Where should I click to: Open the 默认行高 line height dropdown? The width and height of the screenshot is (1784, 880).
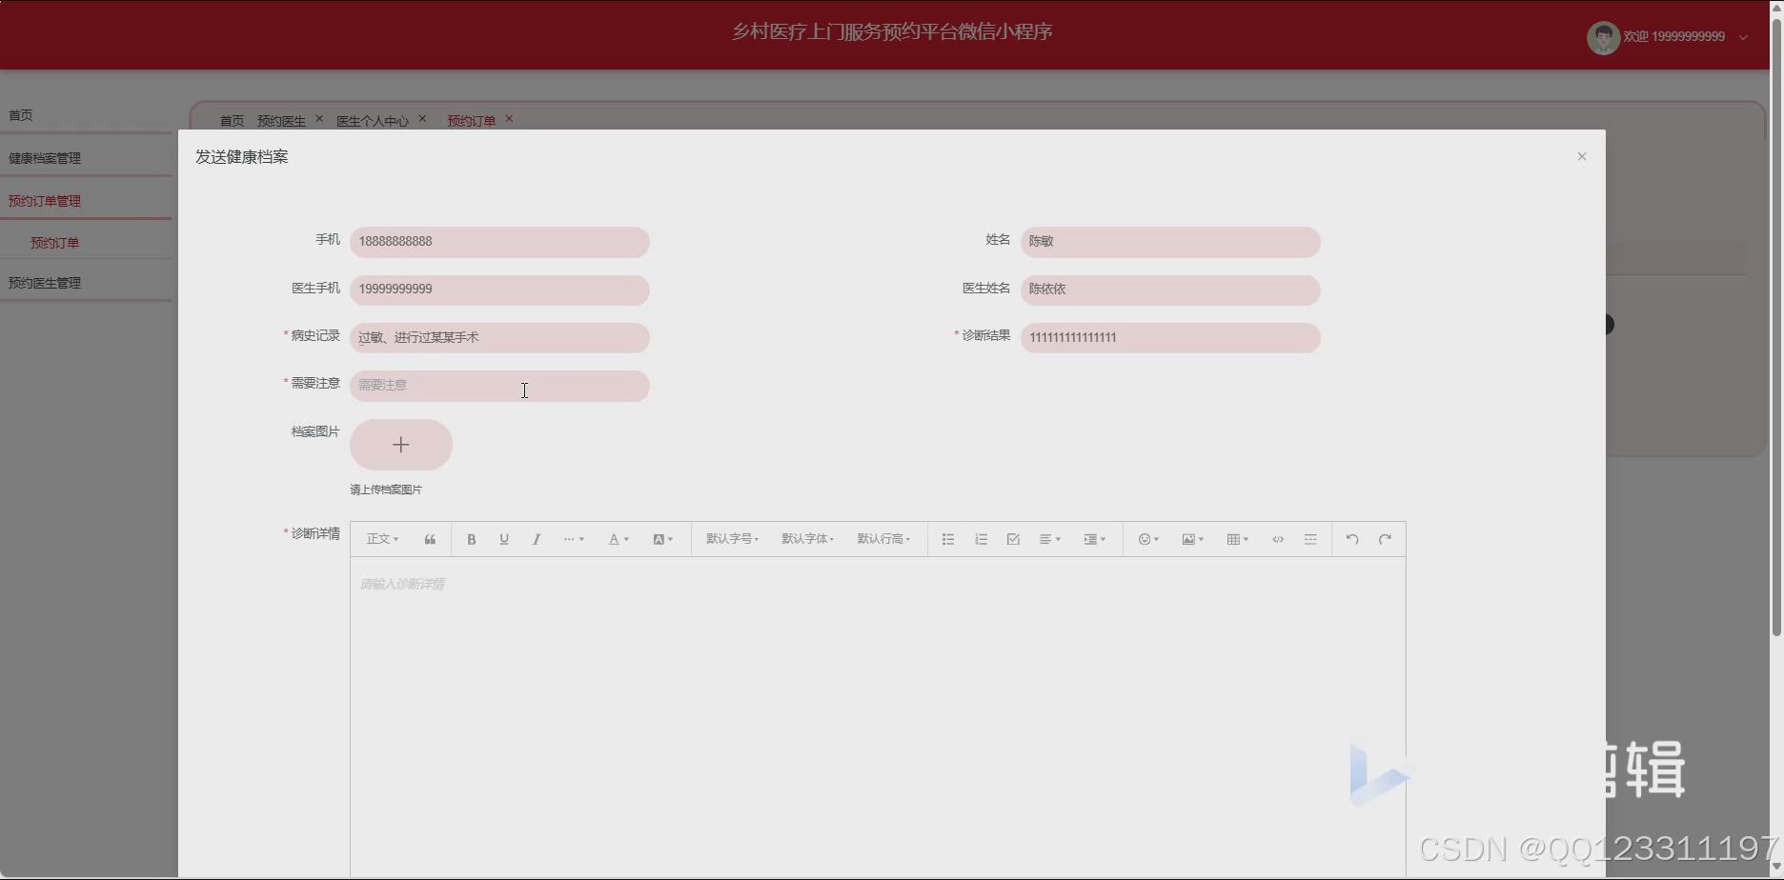(883, 539)
